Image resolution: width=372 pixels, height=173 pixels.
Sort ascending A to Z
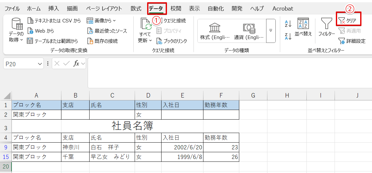point(288,23)
